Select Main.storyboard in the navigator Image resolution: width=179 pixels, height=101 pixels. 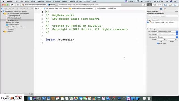click(14, 22)
